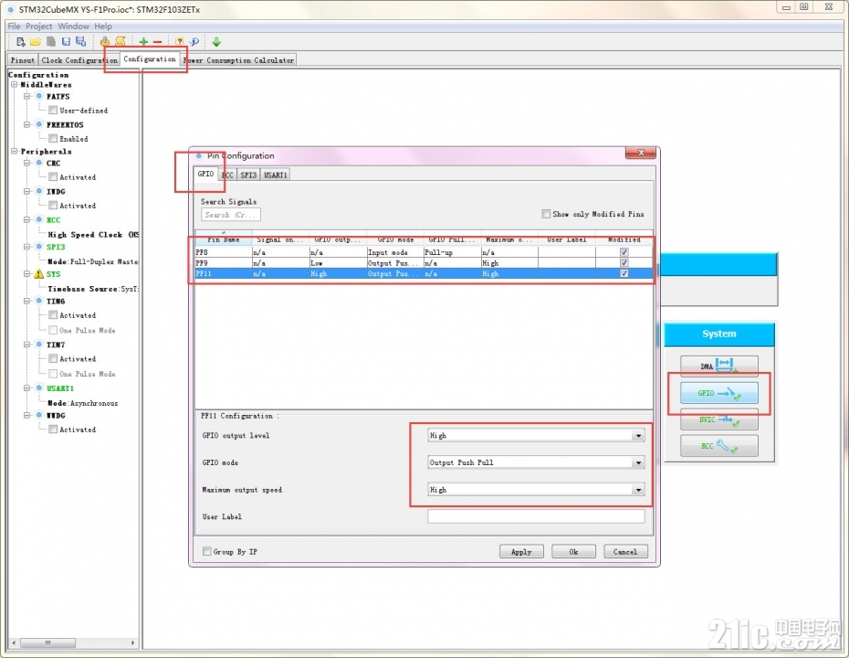Click the Ok button
Image resolution: width=849 pixels, height=658 pixels.
tap(573, 552)
